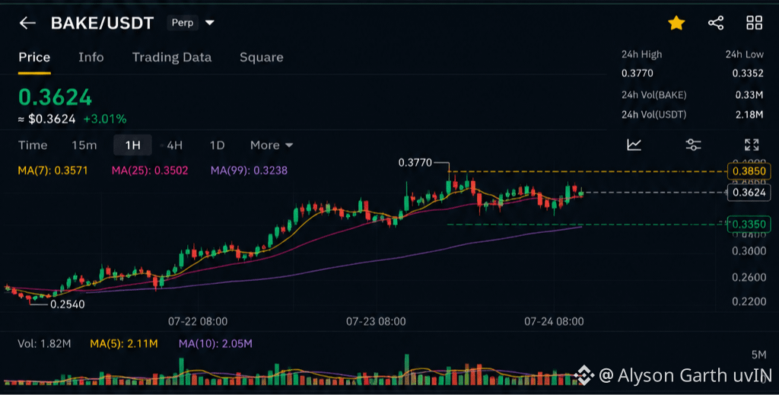Open the grid layout icon
This screenshot has height=395, width=779.
pos(754,23)
